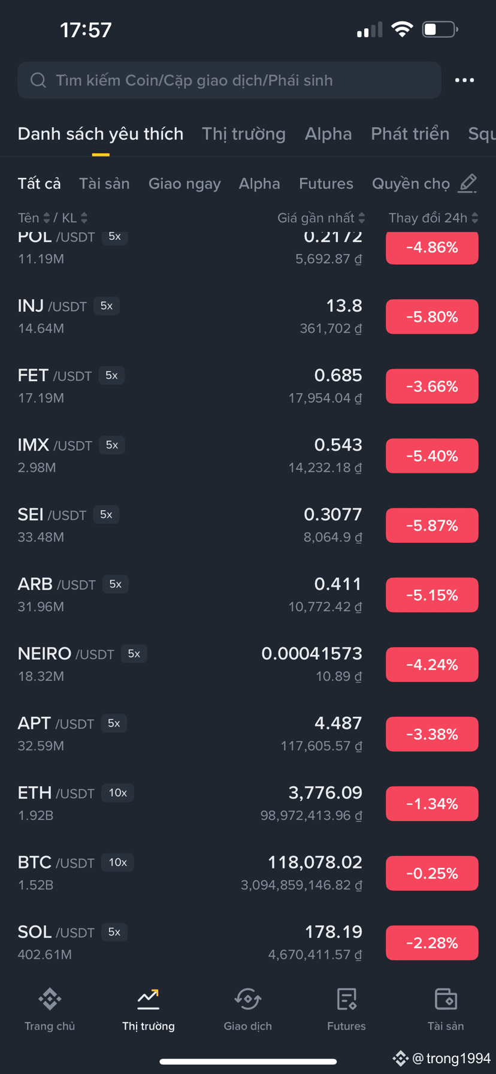Switch to the Alpha top tab
This screenshot has height=1074, width=496.
tap(328, 134)
